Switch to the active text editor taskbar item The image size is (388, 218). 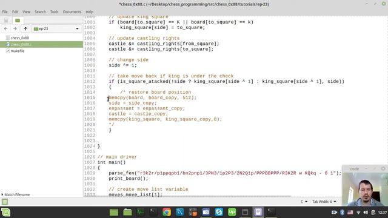pos(258,213)
